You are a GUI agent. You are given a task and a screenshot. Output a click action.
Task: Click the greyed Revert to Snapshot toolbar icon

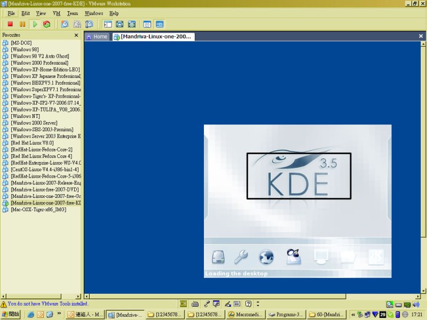[77, 24]
